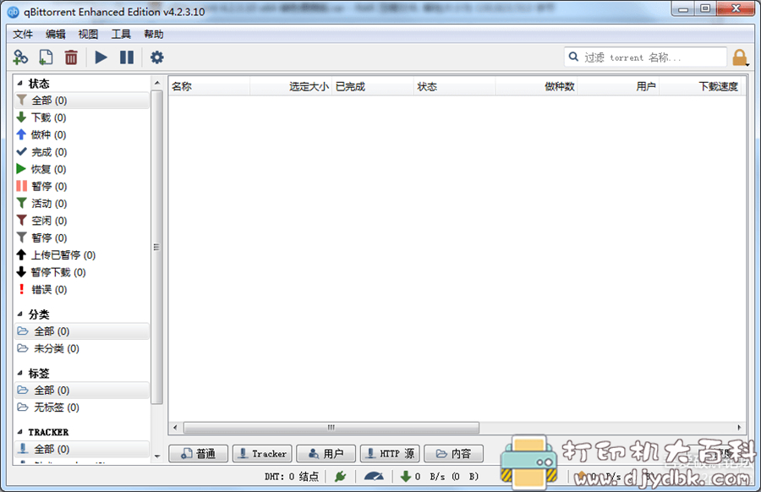The height and width of the screenshot is (492, 761).
Task: Select 恢复 (0) status filter
Action: (x=82, y=169)
